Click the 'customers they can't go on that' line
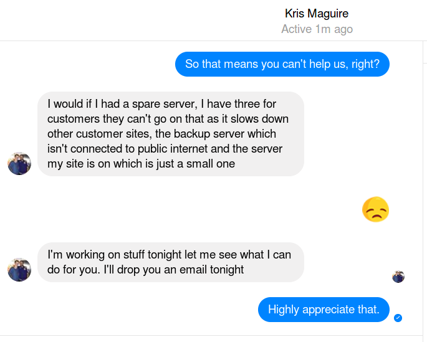This screenshot has width=427, height=342. (168, 119)
